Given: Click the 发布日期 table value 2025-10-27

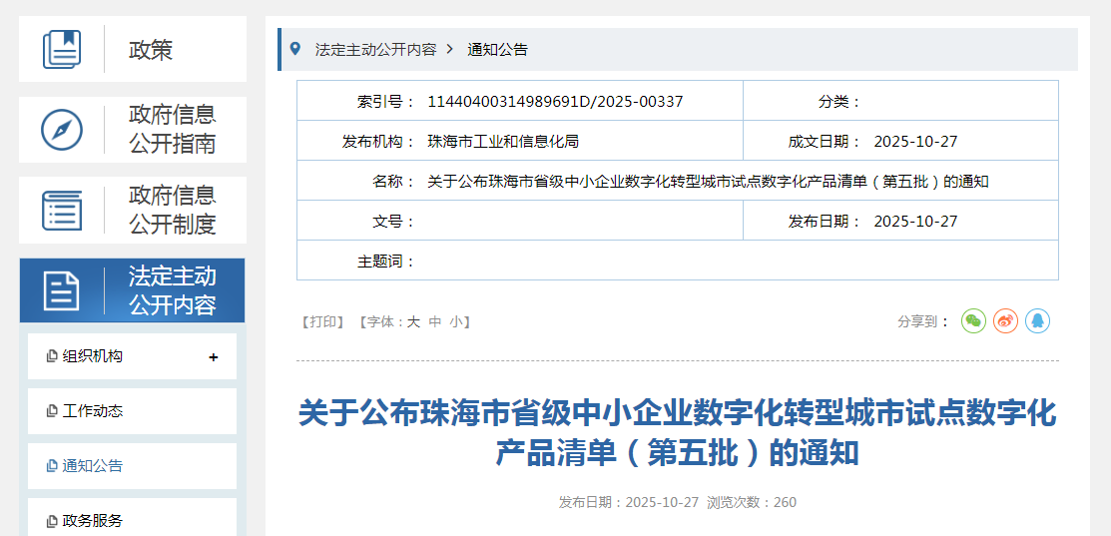Looking at the screenshot, I should 915,222.
